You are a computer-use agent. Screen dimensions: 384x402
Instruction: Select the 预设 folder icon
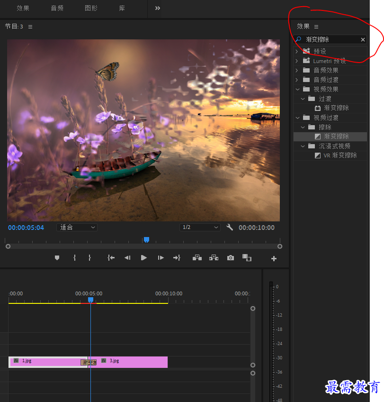[306, 51]
